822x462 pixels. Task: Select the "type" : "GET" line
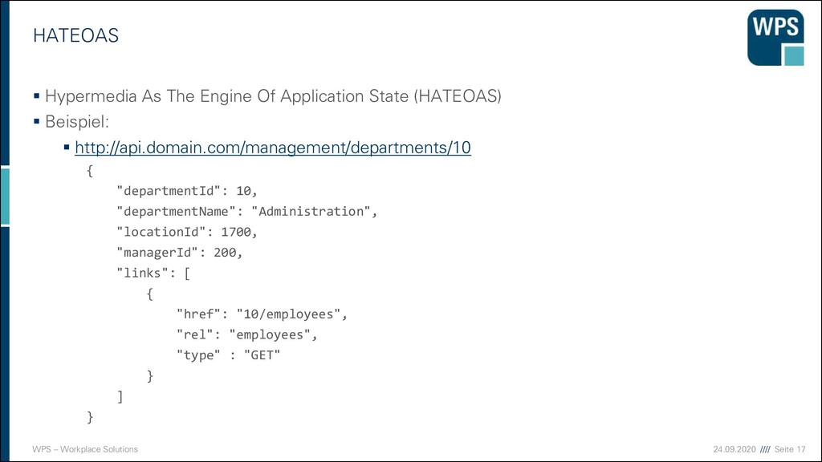tap(229, 355)
